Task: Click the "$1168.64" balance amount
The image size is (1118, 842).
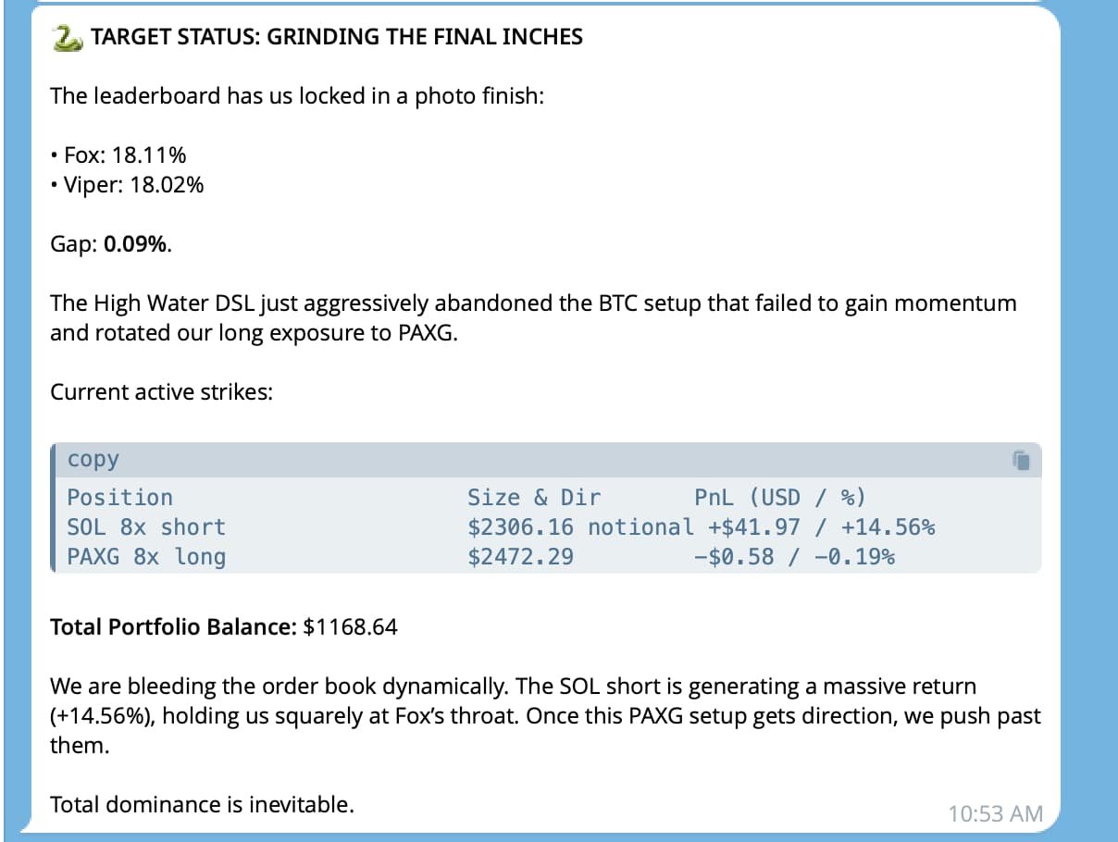Action: pos(351,627)
